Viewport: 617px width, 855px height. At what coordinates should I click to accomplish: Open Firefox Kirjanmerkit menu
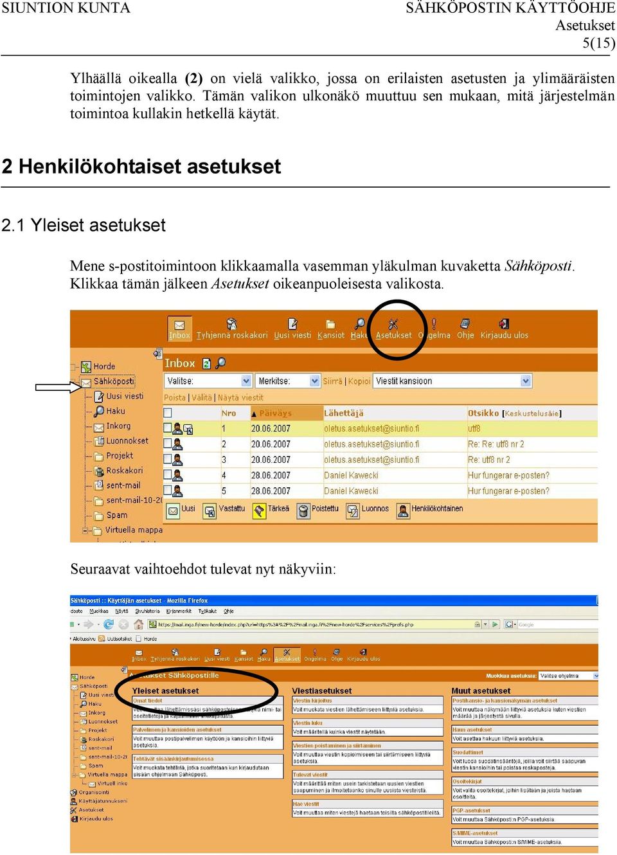click(179, 611)
